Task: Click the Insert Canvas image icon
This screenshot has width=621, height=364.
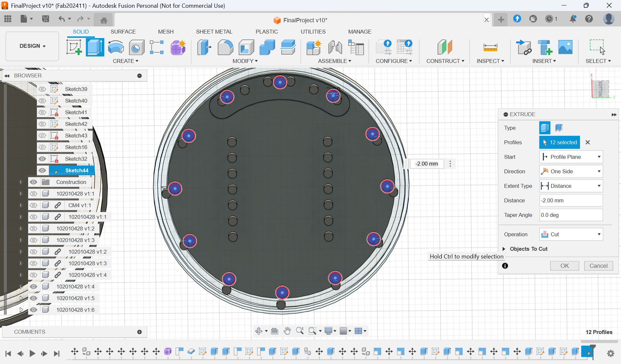Action: coord(565,47)
